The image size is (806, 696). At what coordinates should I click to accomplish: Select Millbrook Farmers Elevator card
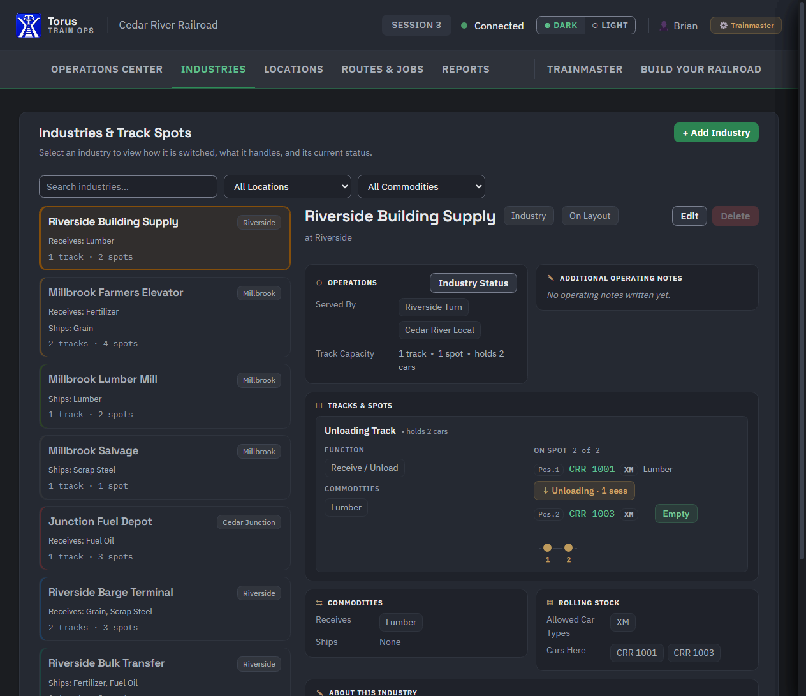[165, 317]
